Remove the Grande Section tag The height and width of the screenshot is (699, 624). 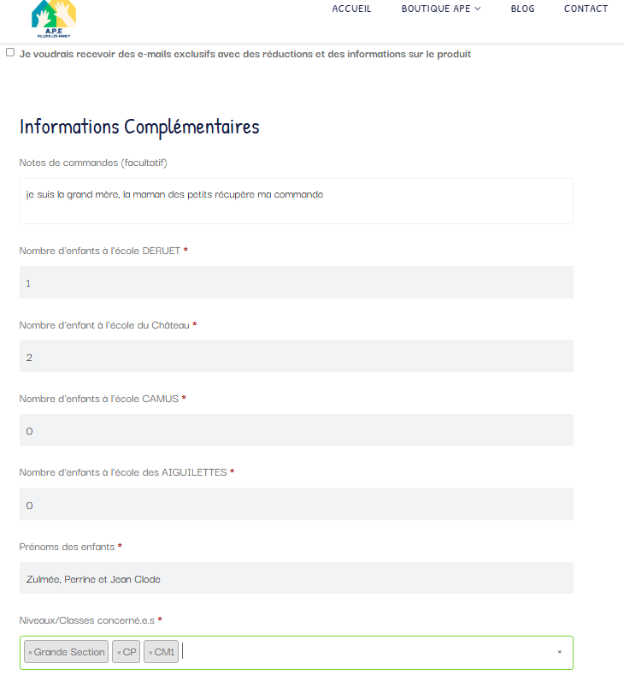30,653
